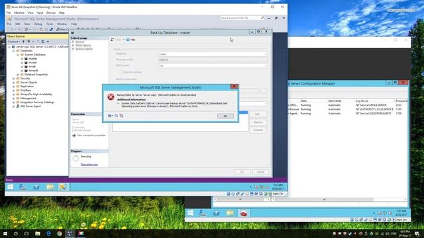
Task: Open PowerShell from the SSMS VM taskbar
Action: (x=36, y=186)
